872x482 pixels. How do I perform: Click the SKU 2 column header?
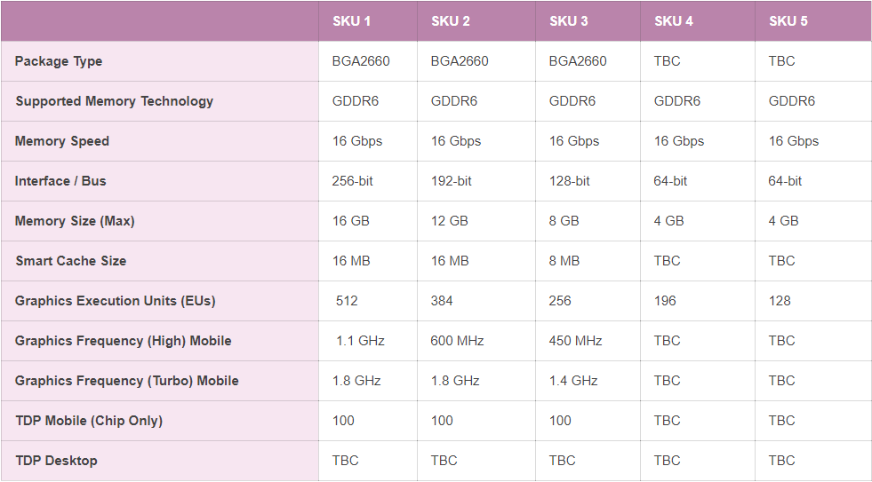[x=451, y=21]
